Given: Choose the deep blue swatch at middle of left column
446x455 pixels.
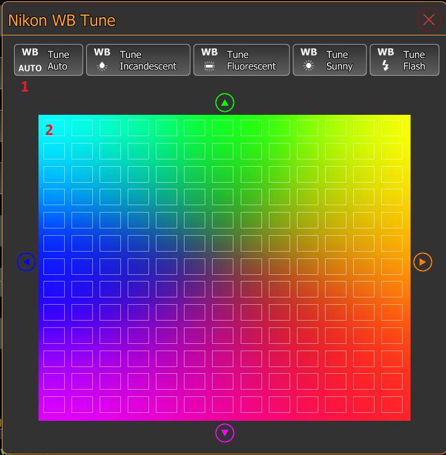Looking at the screenshot, I should point(54,266).
